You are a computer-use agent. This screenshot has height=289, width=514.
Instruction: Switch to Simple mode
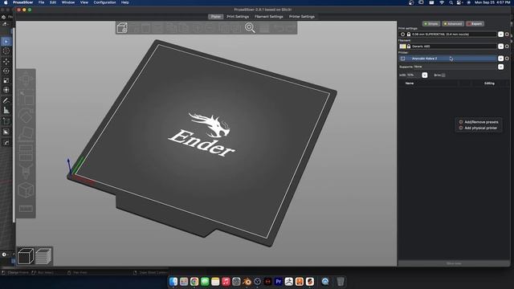(x=431, y=23)
